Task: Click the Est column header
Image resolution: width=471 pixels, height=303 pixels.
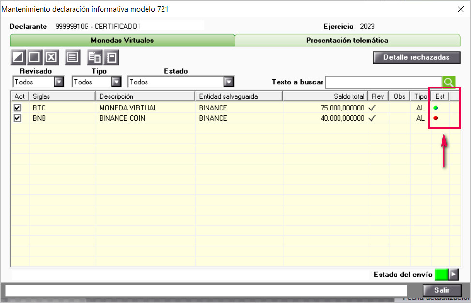Action: (440, 96)
